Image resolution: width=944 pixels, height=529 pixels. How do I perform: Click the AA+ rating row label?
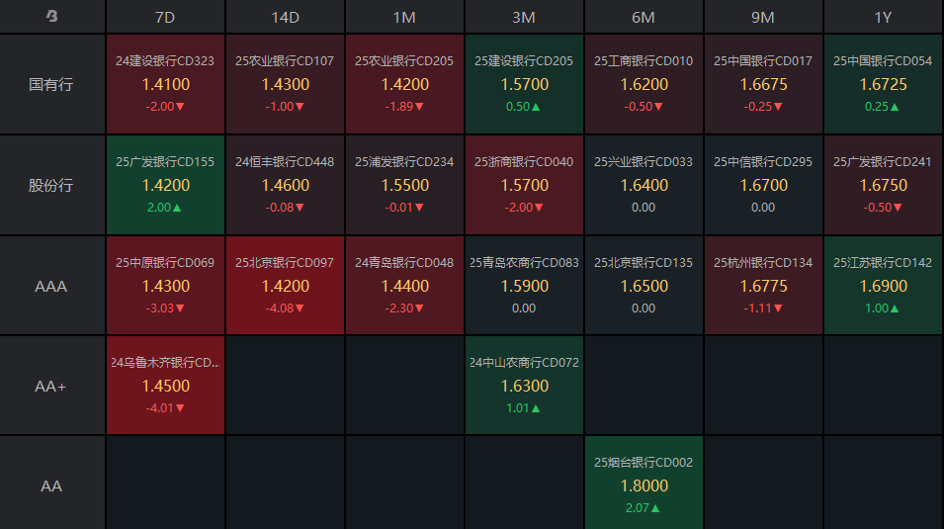pos(51,386)
